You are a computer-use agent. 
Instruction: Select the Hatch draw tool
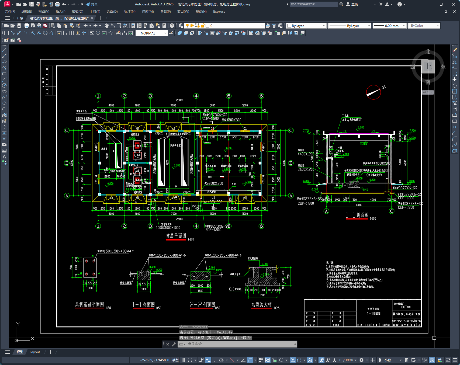point(4,133)
